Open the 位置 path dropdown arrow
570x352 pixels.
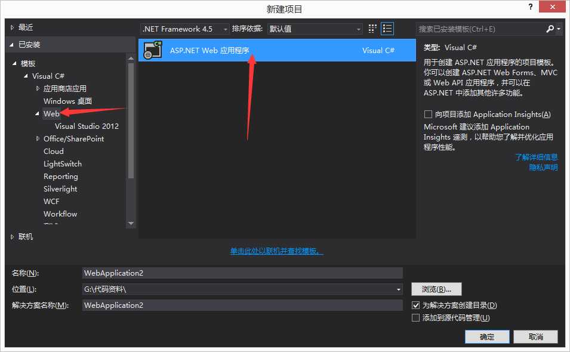click(x=399, y=289)
